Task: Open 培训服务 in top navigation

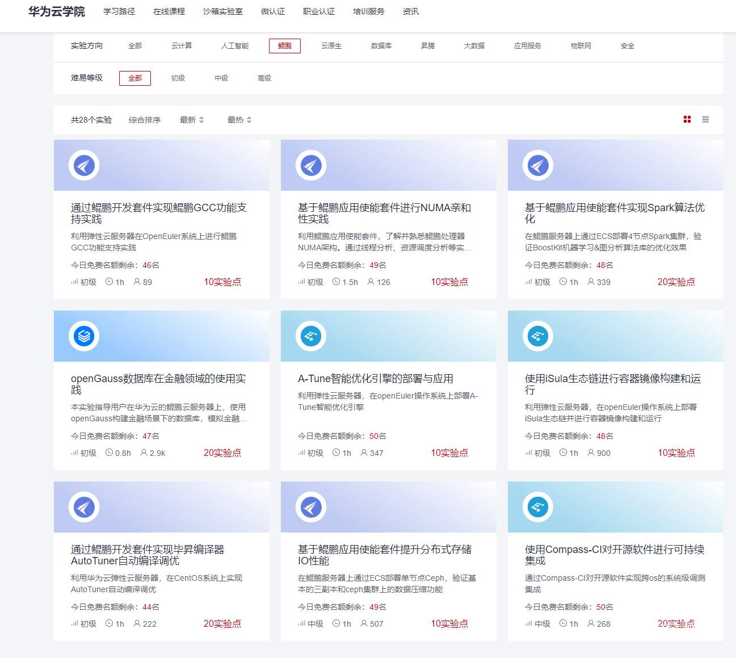Action: pos(369,11)
